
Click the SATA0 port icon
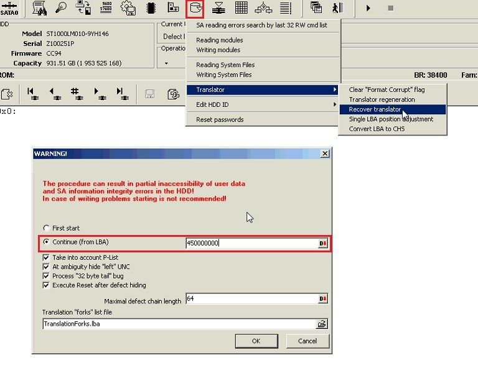click(x=9, y=8)
